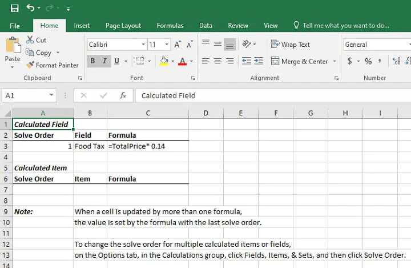Expand Fill Color dropdown arrow
The height and width of the screenshot is (268, 411).
[173, 61]
